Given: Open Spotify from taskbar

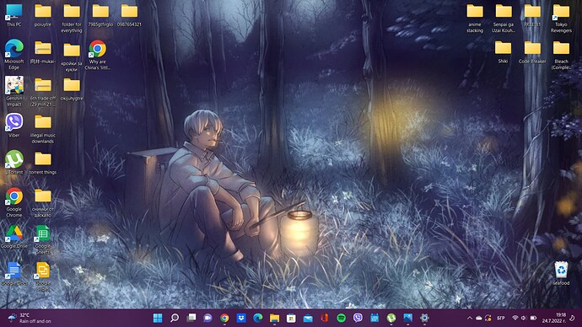Looking at the screenshot, I should pos(341,318).
